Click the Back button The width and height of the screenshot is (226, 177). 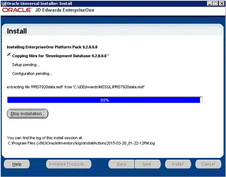(122, 164)
